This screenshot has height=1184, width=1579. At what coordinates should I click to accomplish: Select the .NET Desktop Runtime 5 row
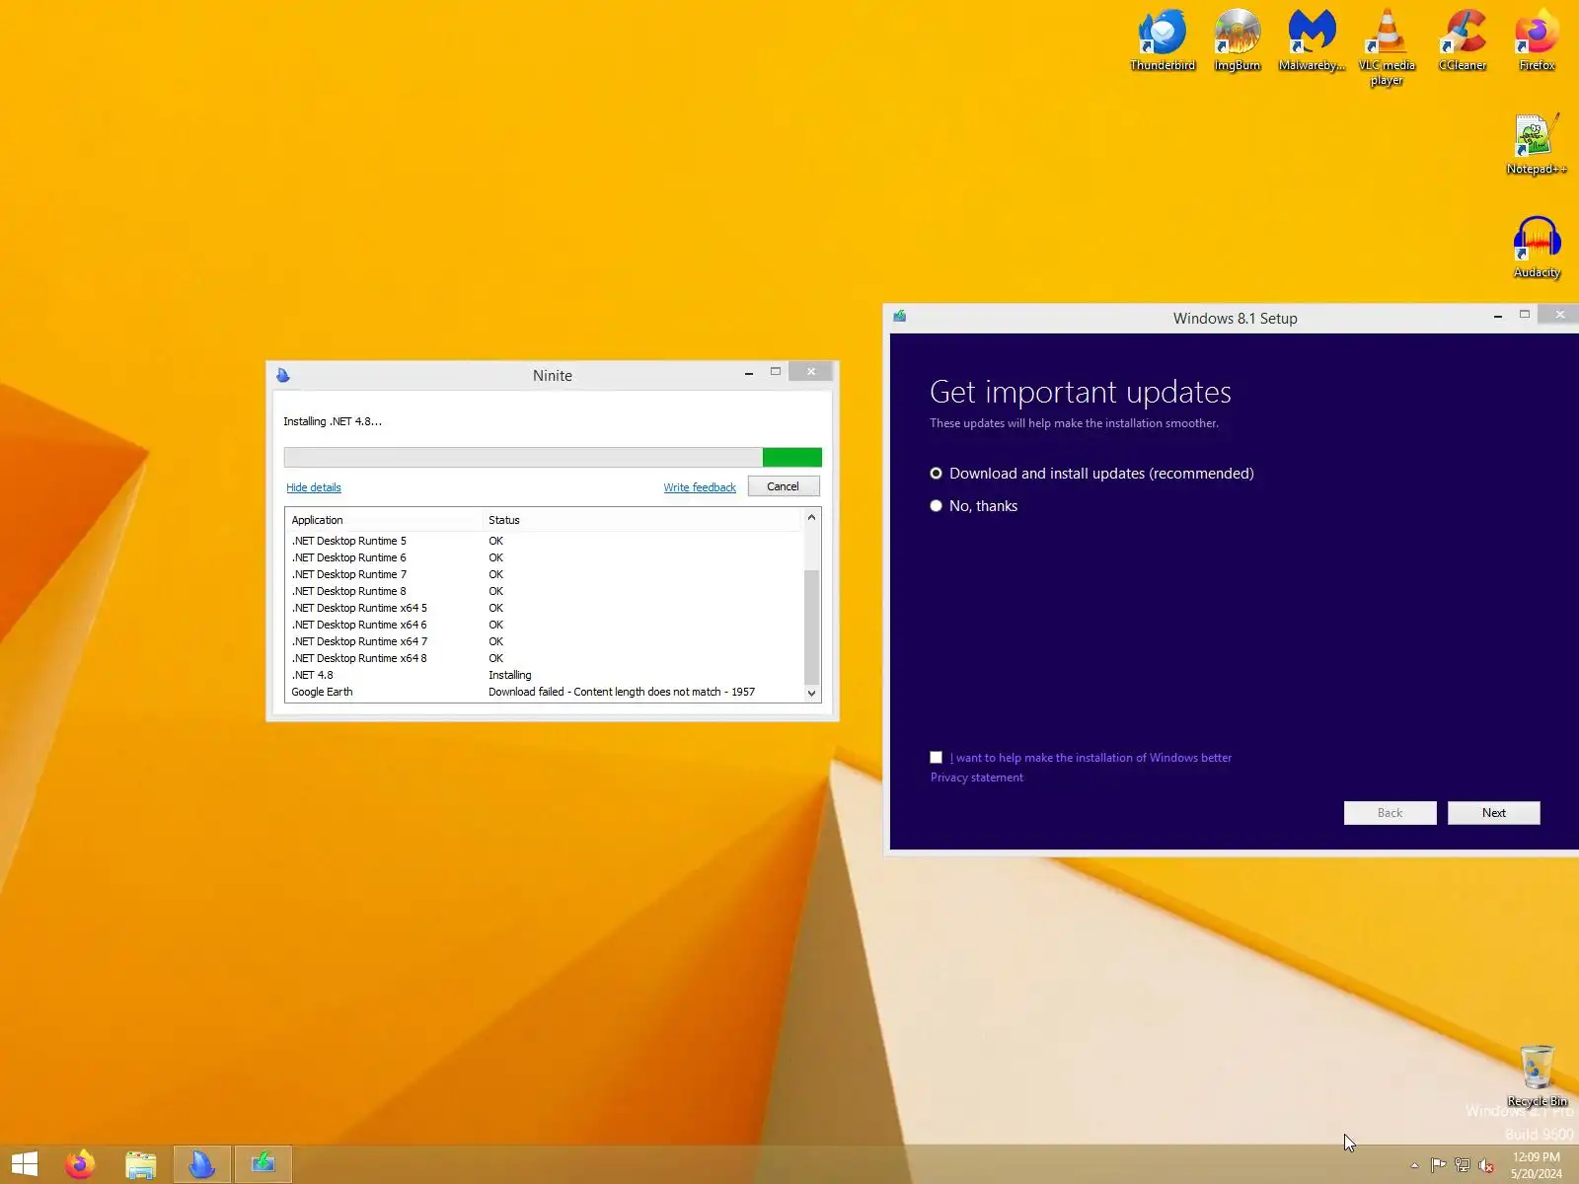(544, 541)
